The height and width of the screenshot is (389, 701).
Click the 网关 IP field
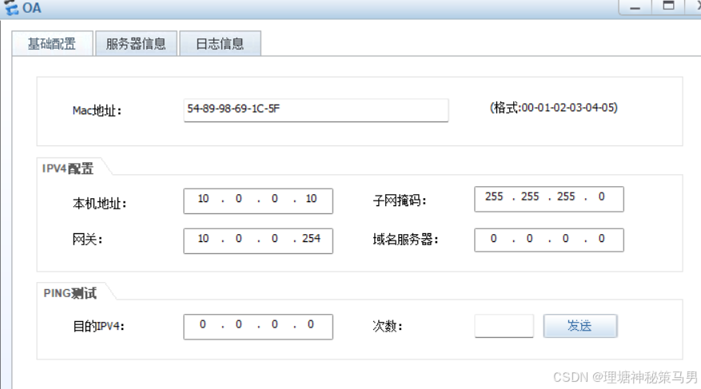point(258,240)
